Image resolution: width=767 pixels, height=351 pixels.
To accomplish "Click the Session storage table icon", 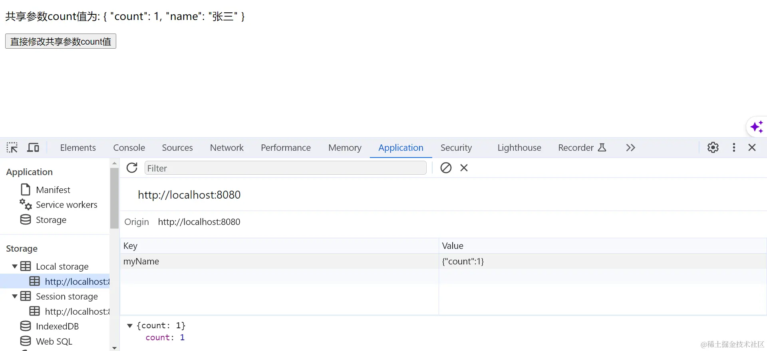I will [x=26, y=296].
